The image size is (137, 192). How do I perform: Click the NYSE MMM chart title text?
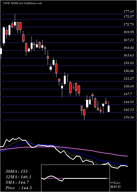[22, 3]
